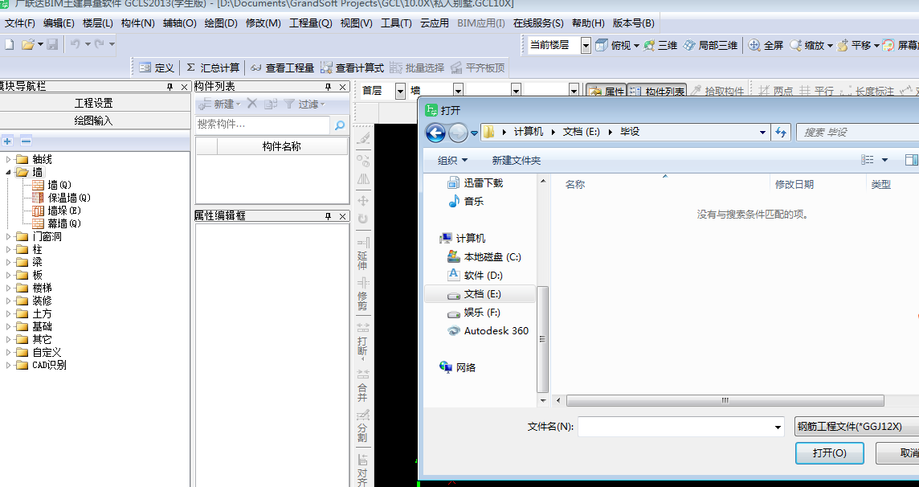Click 查看计算式 to view formulas
This screenshot has width=919, height=487.
[352, 68]
